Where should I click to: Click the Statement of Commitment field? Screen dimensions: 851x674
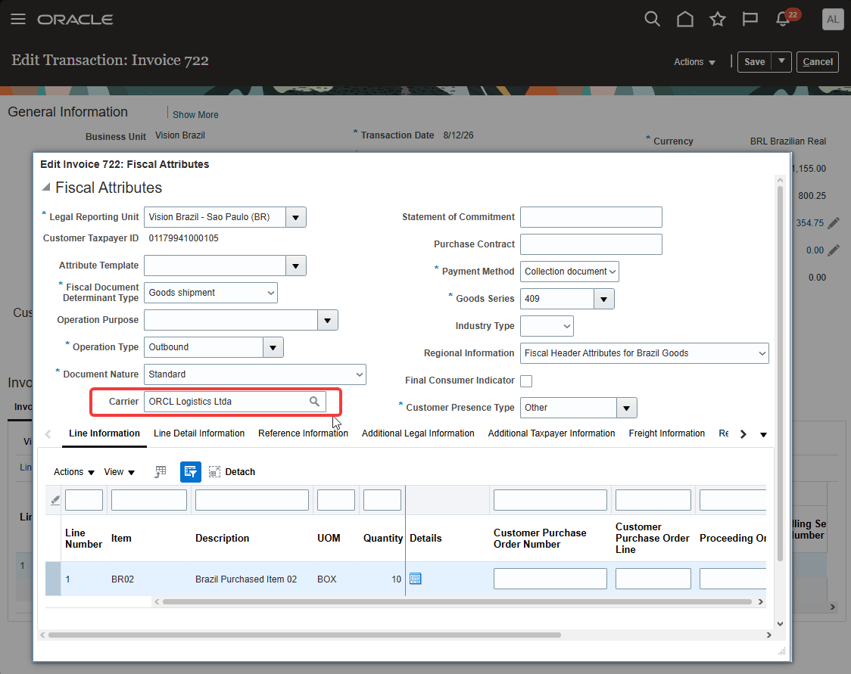591,217
